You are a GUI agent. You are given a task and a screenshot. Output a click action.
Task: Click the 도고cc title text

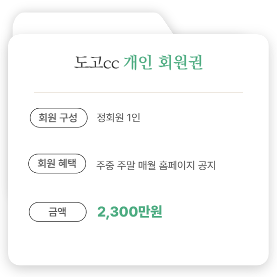tap(97, 62)
